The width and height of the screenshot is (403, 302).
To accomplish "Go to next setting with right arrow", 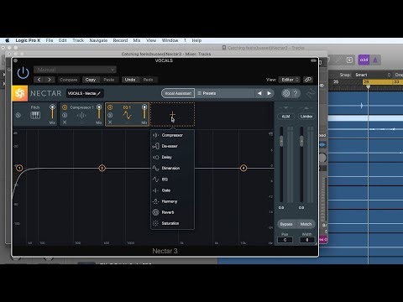I will (50, 80).
